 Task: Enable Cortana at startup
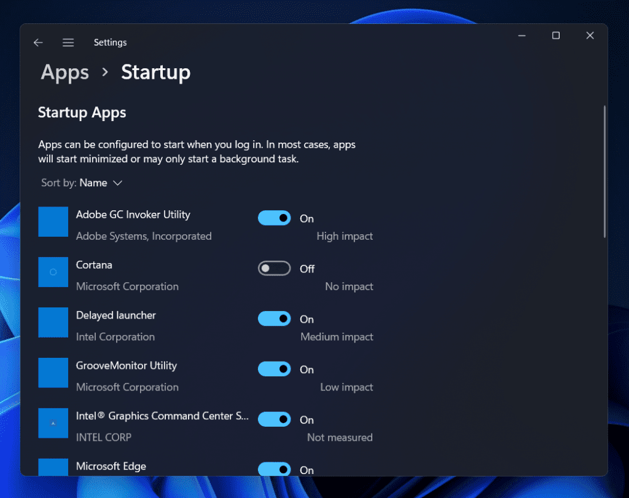tap(274, 268)
